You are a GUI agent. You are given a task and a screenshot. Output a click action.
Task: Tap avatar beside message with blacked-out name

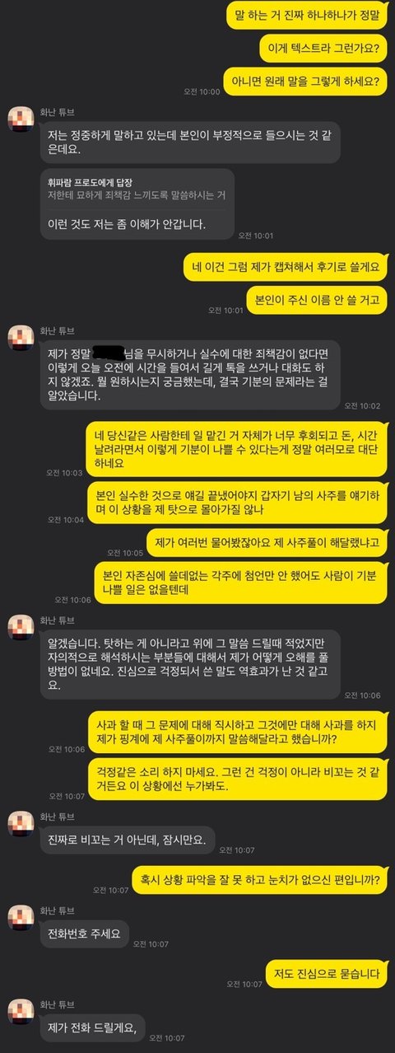pyautogui.click(x=20, y=339)
